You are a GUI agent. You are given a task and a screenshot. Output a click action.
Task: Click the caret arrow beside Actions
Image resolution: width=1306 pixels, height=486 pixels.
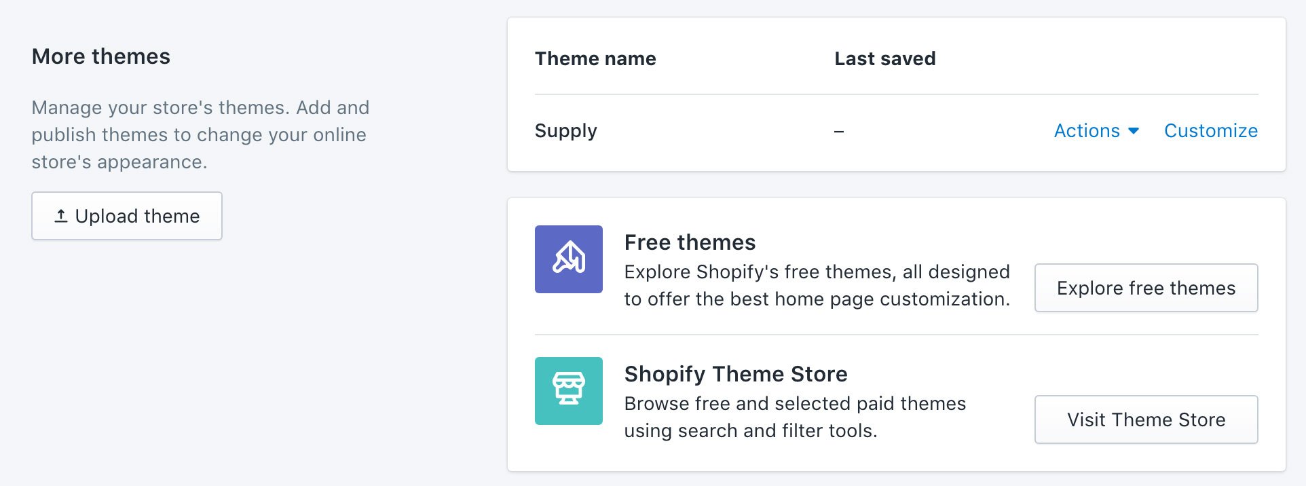(1134, 131)
